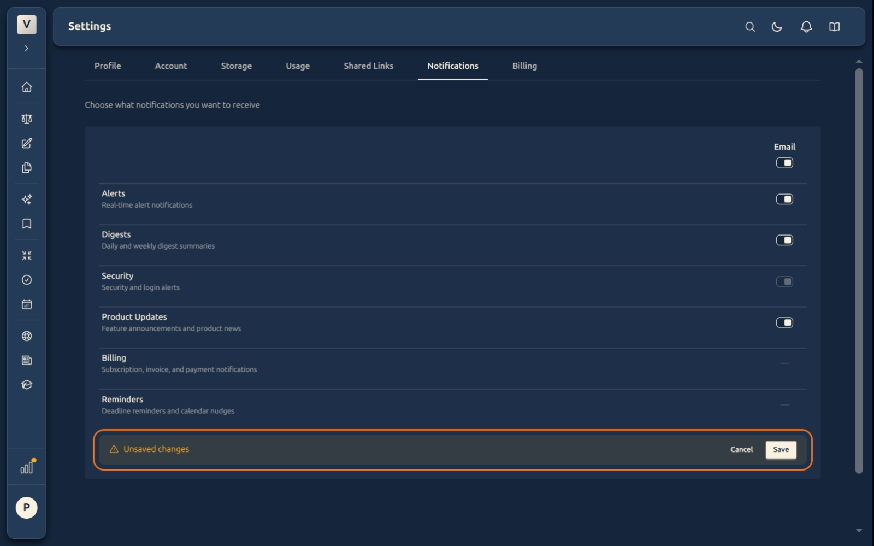Click the Billing row title in list

coord(114,358)
